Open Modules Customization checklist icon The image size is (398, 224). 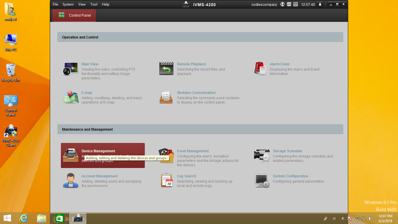(166, 97)
